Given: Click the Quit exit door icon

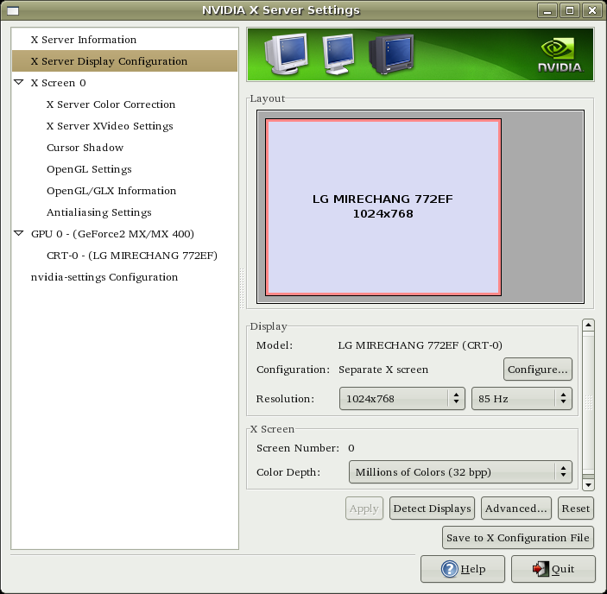Looking at the screenshot, I should (x=541, y=569).
